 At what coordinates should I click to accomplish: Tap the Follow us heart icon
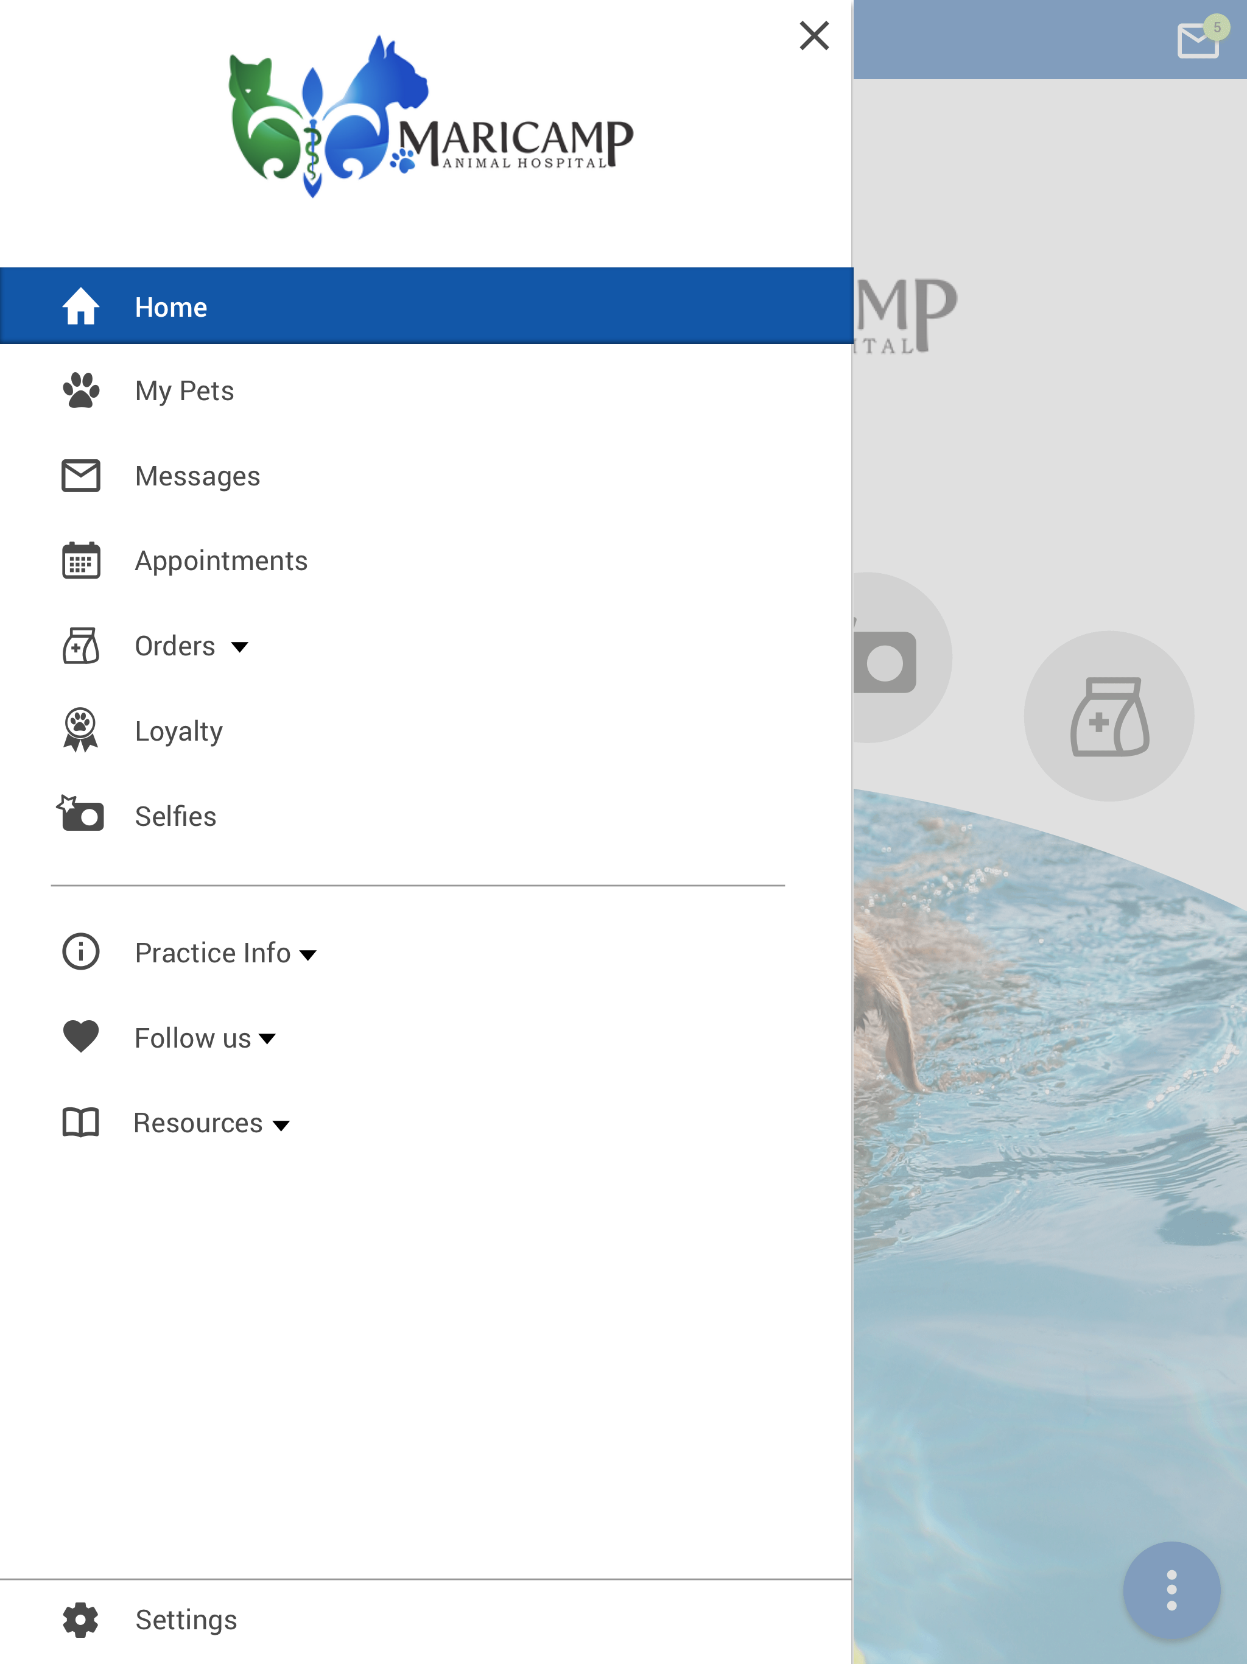coord(80,1036)
